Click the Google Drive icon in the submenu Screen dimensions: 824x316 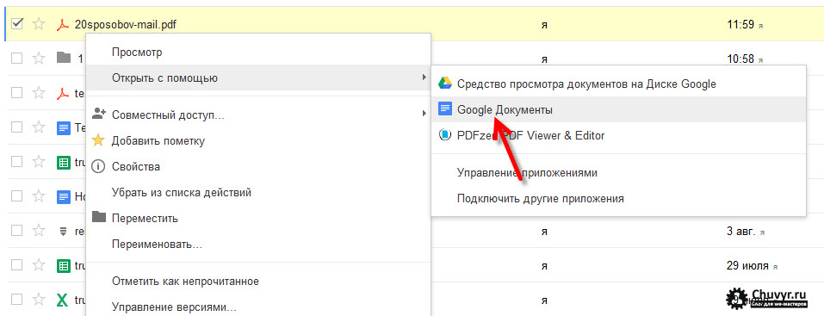pyautogui.click(x=444, y=83)
